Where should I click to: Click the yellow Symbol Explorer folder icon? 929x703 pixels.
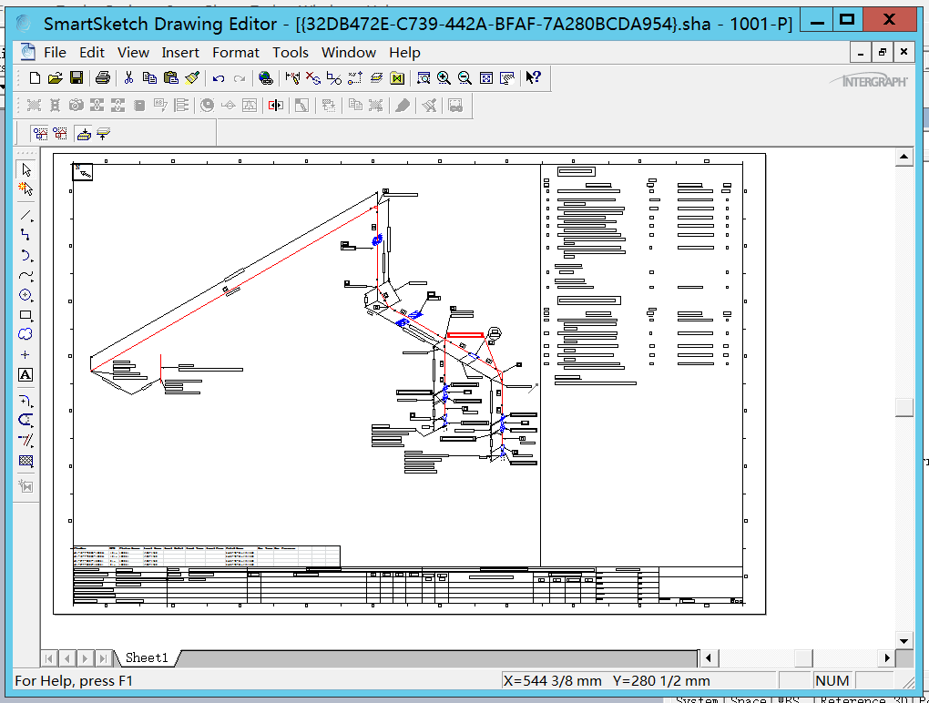click(x=397, y=77)
